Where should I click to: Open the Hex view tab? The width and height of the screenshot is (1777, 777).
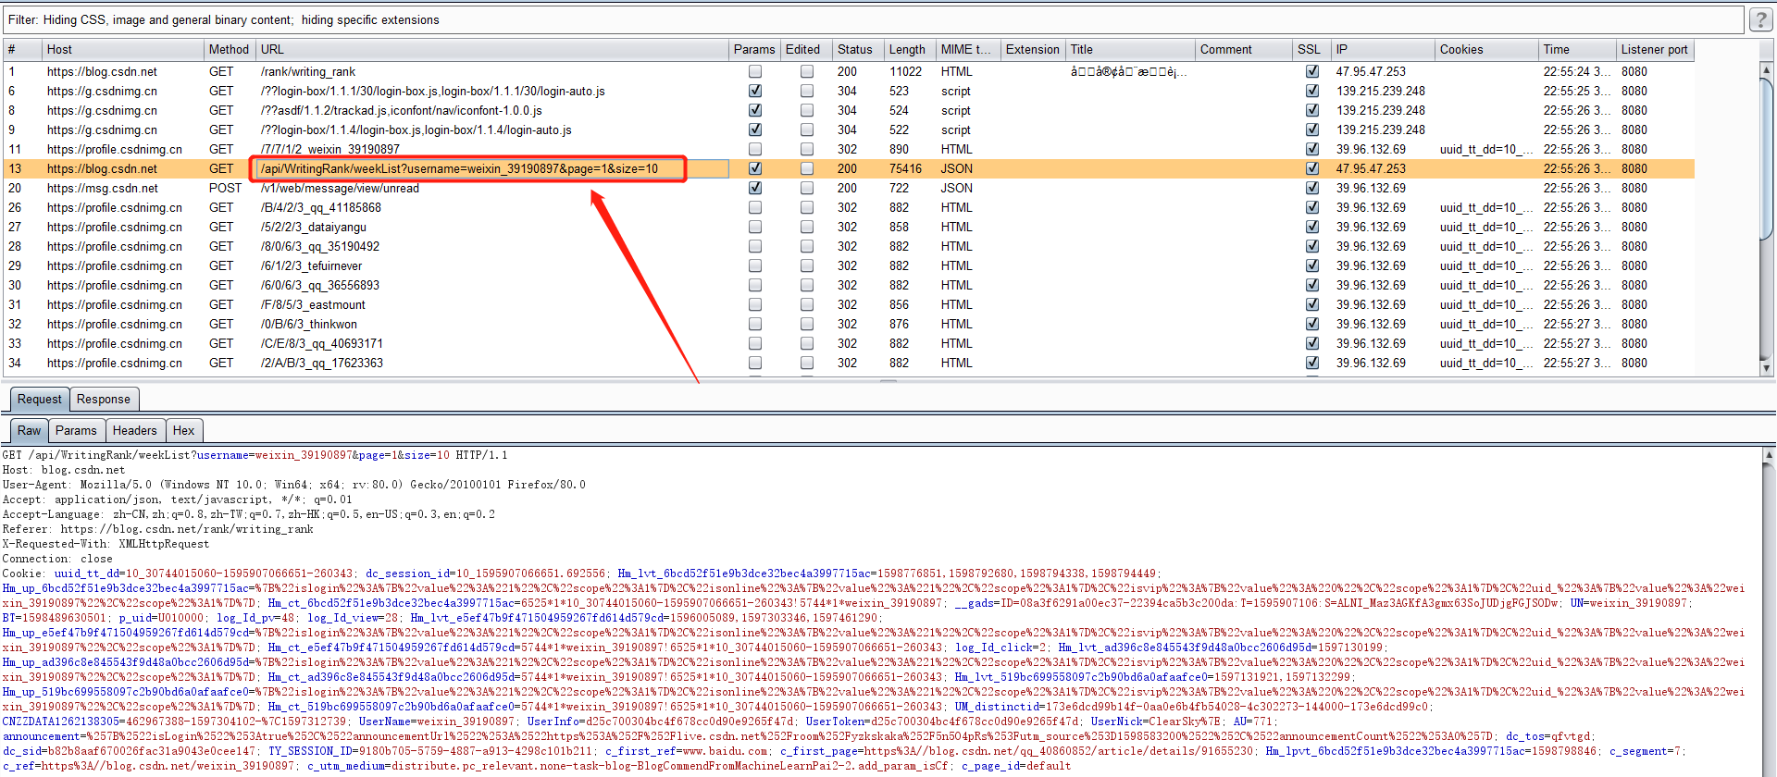(x=184, y=430)
